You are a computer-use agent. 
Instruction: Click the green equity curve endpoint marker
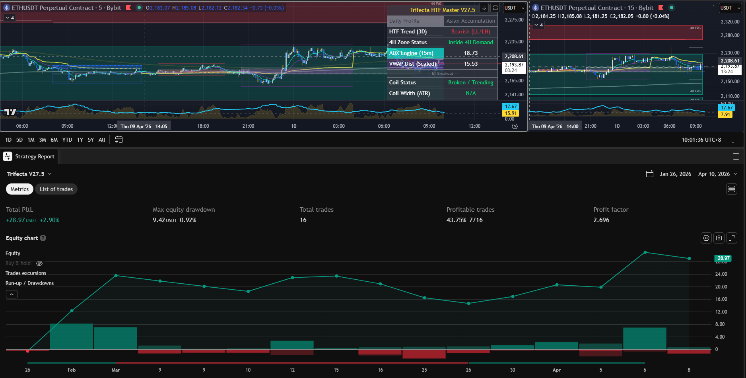click(689, 258)
